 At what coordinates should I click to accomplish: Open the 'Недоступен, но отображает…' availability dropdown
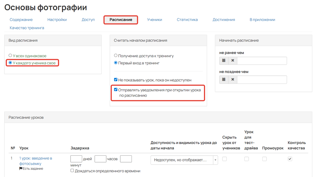click(184, 160)
